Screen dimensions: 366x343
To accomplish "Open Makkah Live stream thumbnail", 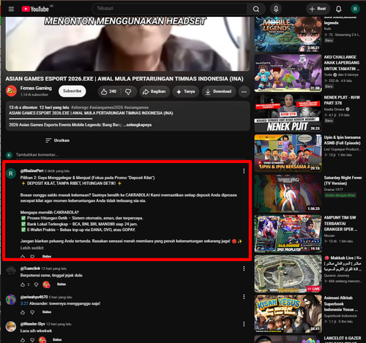I will tap(288, 274).
